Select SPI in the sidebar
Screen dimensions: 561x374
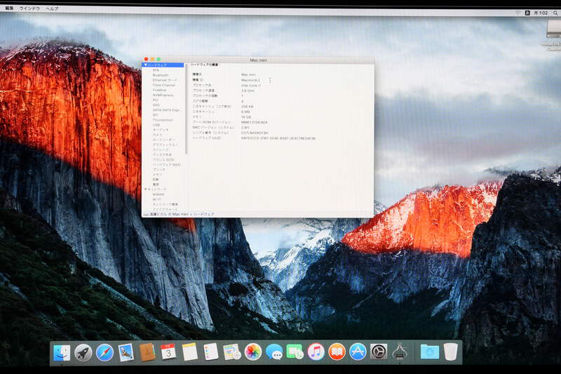pyautogui.click(x=155, y=115)
